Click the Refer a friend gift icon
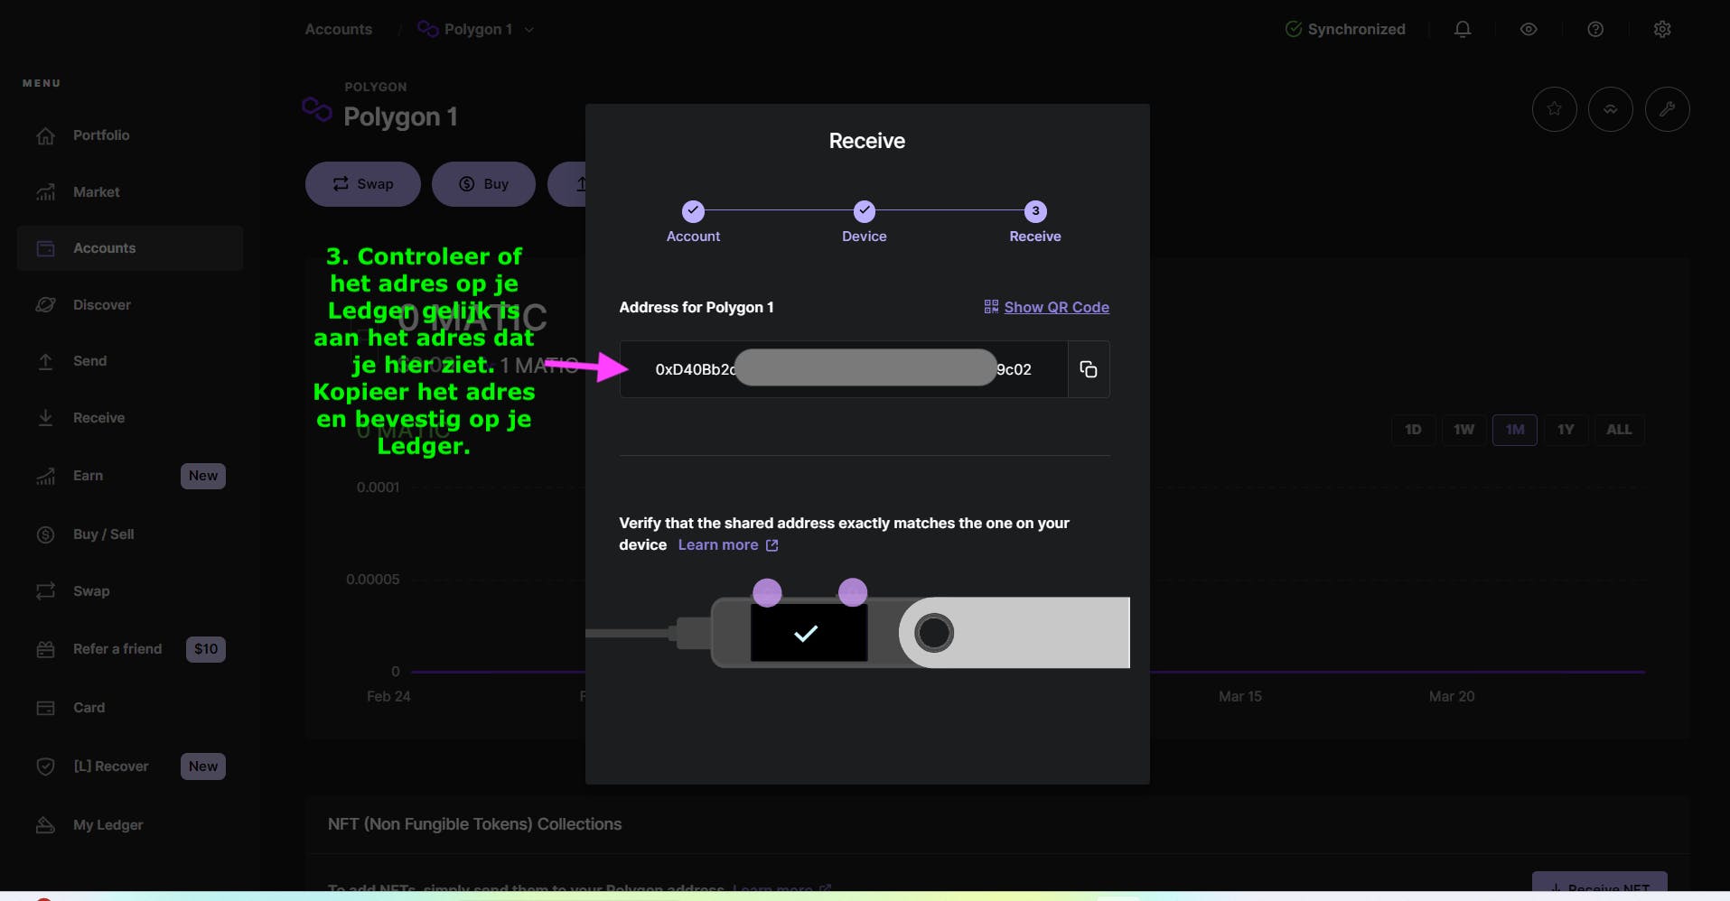Screen dimensions: 1730x901 click(45, 649)
